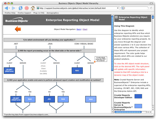Click the orange left arrow on page
This screenshot has width=157, height=119.
coord(18,29)
